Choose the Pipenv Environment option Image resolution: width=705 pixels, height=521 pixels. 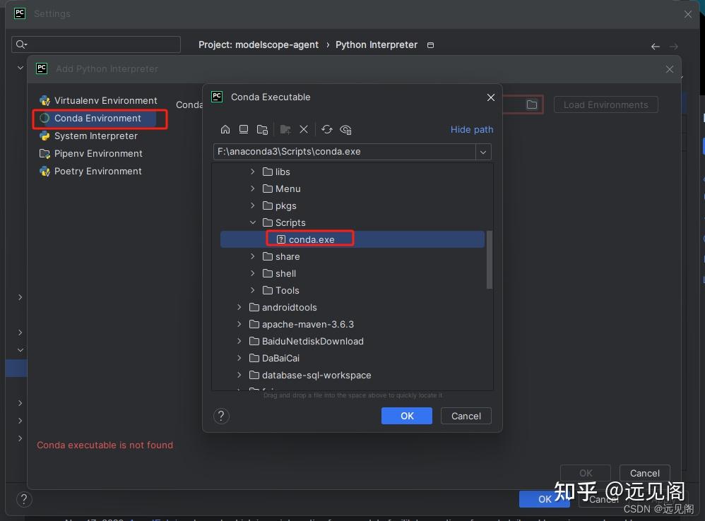pos(99,153)
